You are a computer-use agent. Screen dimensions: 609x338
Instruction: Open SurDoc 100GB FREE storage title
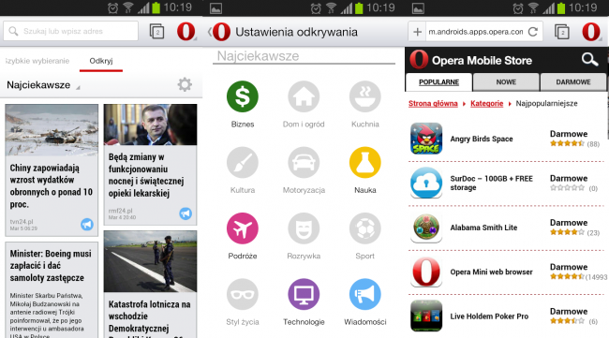pyautogui.click(x=491, y=183)
